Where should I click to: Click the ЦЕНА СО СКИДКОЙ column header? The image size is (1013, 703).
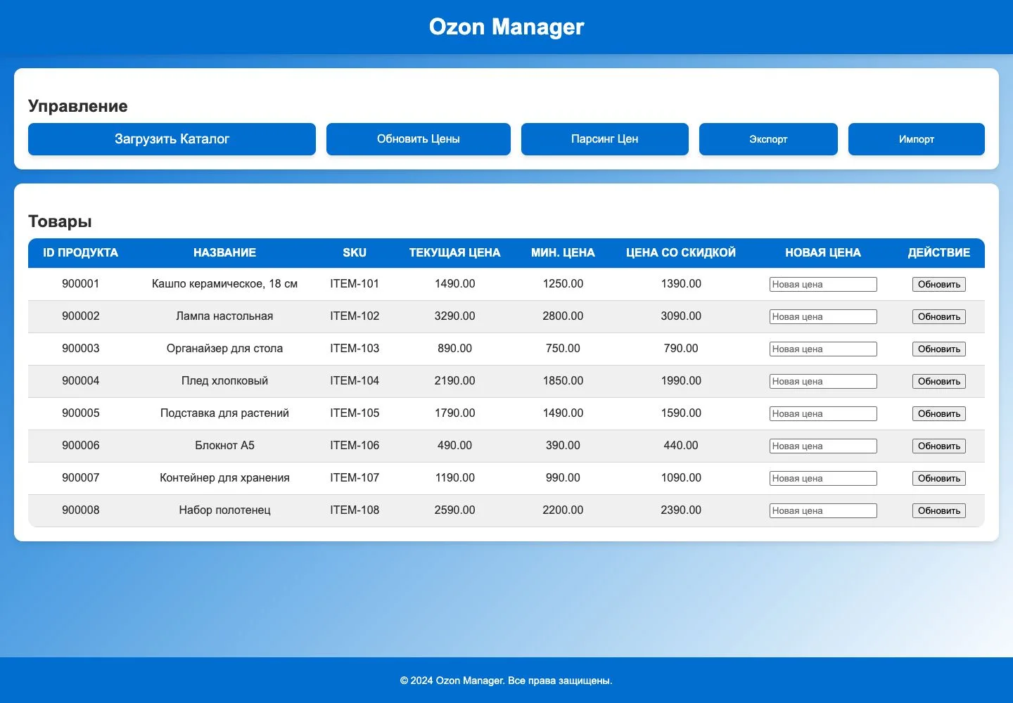tap(681, 253)
